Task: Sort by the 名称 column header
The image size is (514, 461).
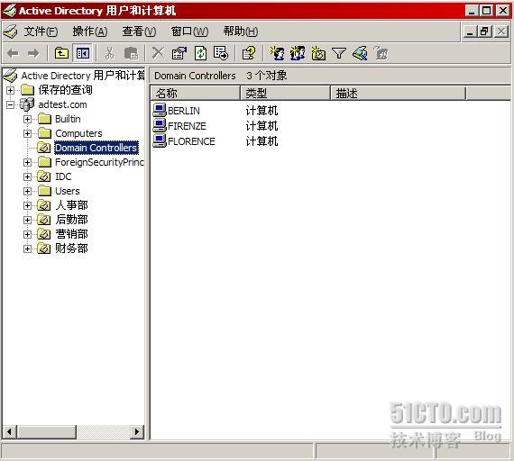Action: [196, 93]
